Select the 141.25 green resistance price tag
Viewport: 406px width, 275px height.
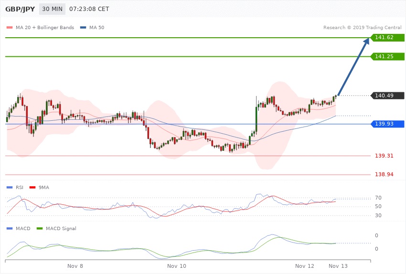(387, 56)
